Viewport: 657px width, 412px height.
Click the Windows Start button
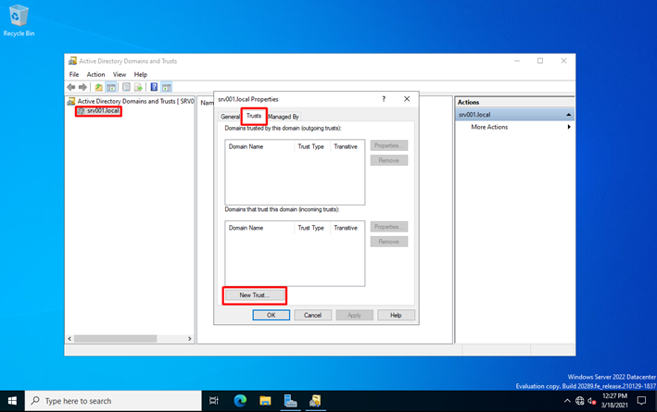point(12,401)
